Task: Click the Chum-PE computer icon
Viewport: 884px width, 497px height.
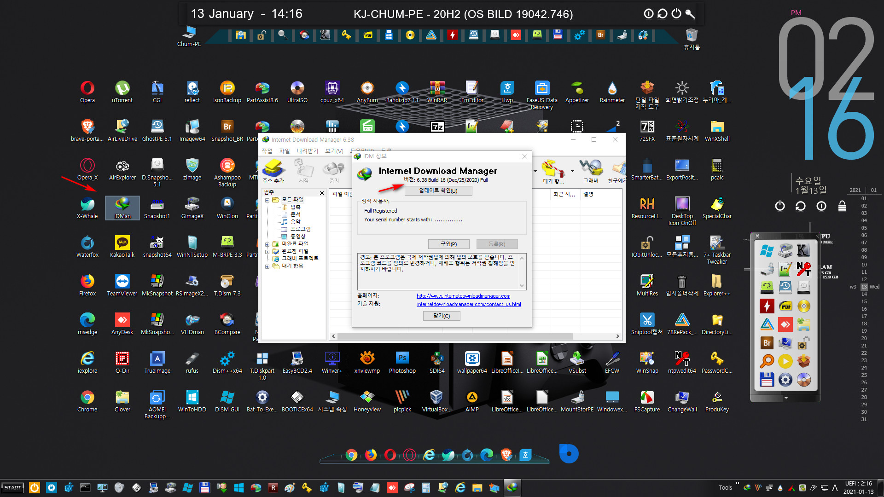Action: click(x=189, y=37)
